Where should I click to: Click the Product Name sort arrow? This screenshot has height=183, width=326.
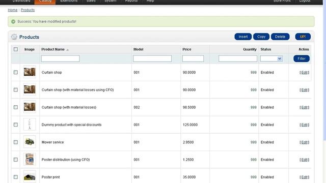(x=68, y=50)
